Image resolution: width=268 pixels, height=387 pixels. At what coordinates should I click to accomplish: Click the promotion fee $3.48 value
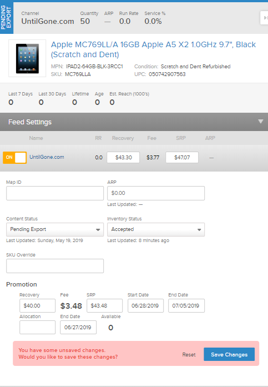coord(71,306)
